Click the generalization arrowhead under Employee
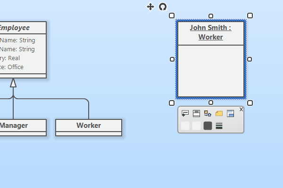This screenshot has height=188, width=283. point(13,83)
